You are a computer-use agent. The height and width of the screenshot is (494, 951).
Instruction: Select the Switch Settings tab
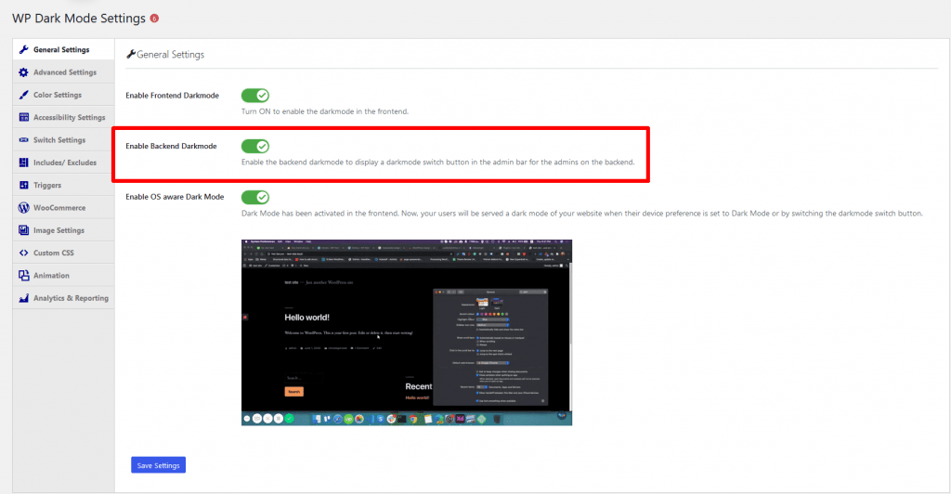pos(63,140)
